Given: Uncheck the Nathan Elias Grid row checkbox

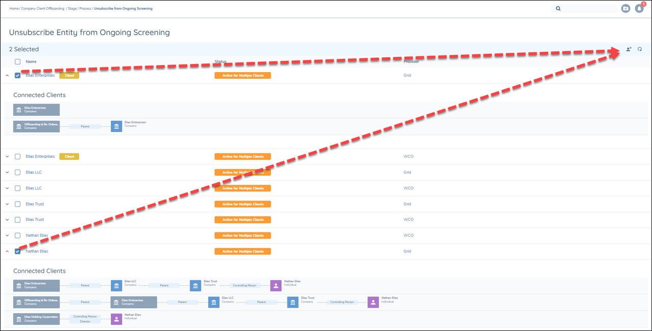Looking at the screenshot, I should pos(18,251).
